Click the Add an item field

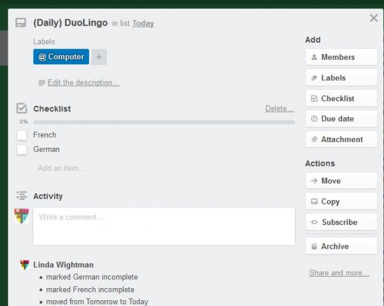62,168
